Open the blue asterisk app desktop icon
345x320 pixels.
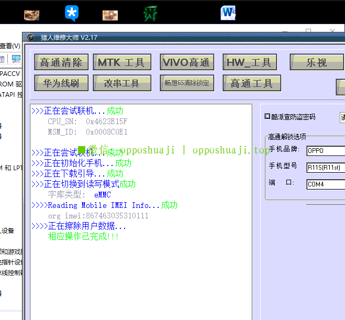click(x=72, y=13)
